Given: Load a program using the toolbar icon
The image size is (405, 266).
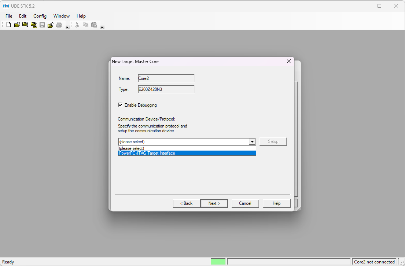Looking at the screenshot, I should point(25,25).
